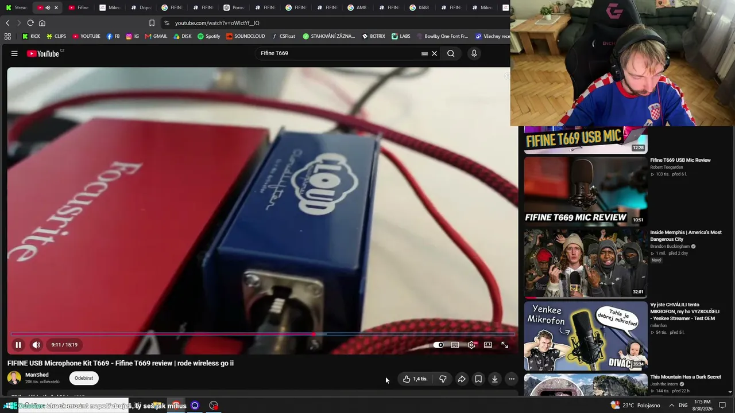Open ManShed's channel avatar
This screenshot has height=413, width=735.
tap(14, 378)
